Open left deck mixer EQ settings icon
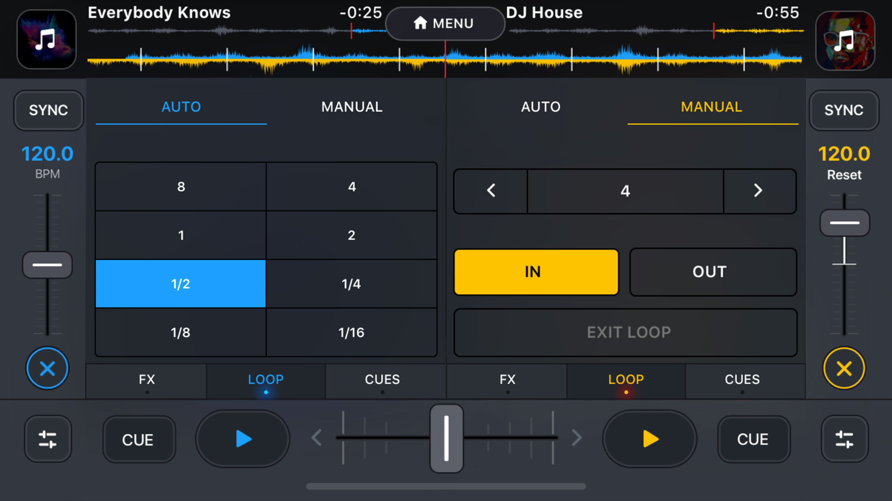 pos(48,439)
